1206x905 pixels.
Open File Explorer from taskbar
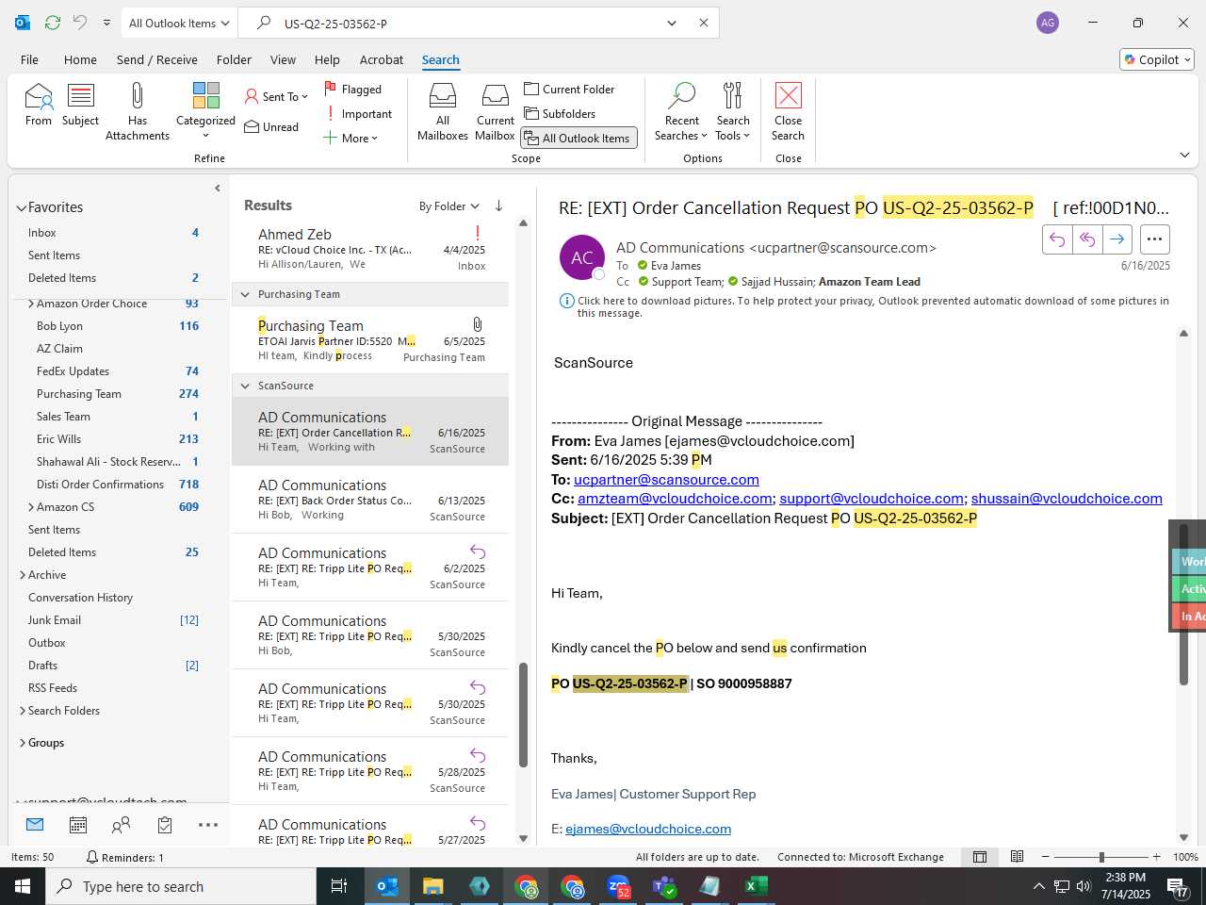[x=432, y=886]
